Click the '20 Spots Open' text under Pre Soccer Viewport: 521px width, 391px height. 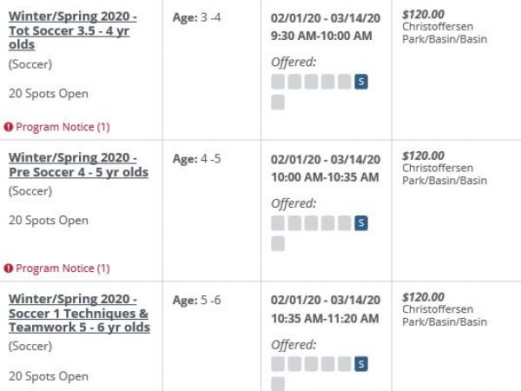pos(49,220)
